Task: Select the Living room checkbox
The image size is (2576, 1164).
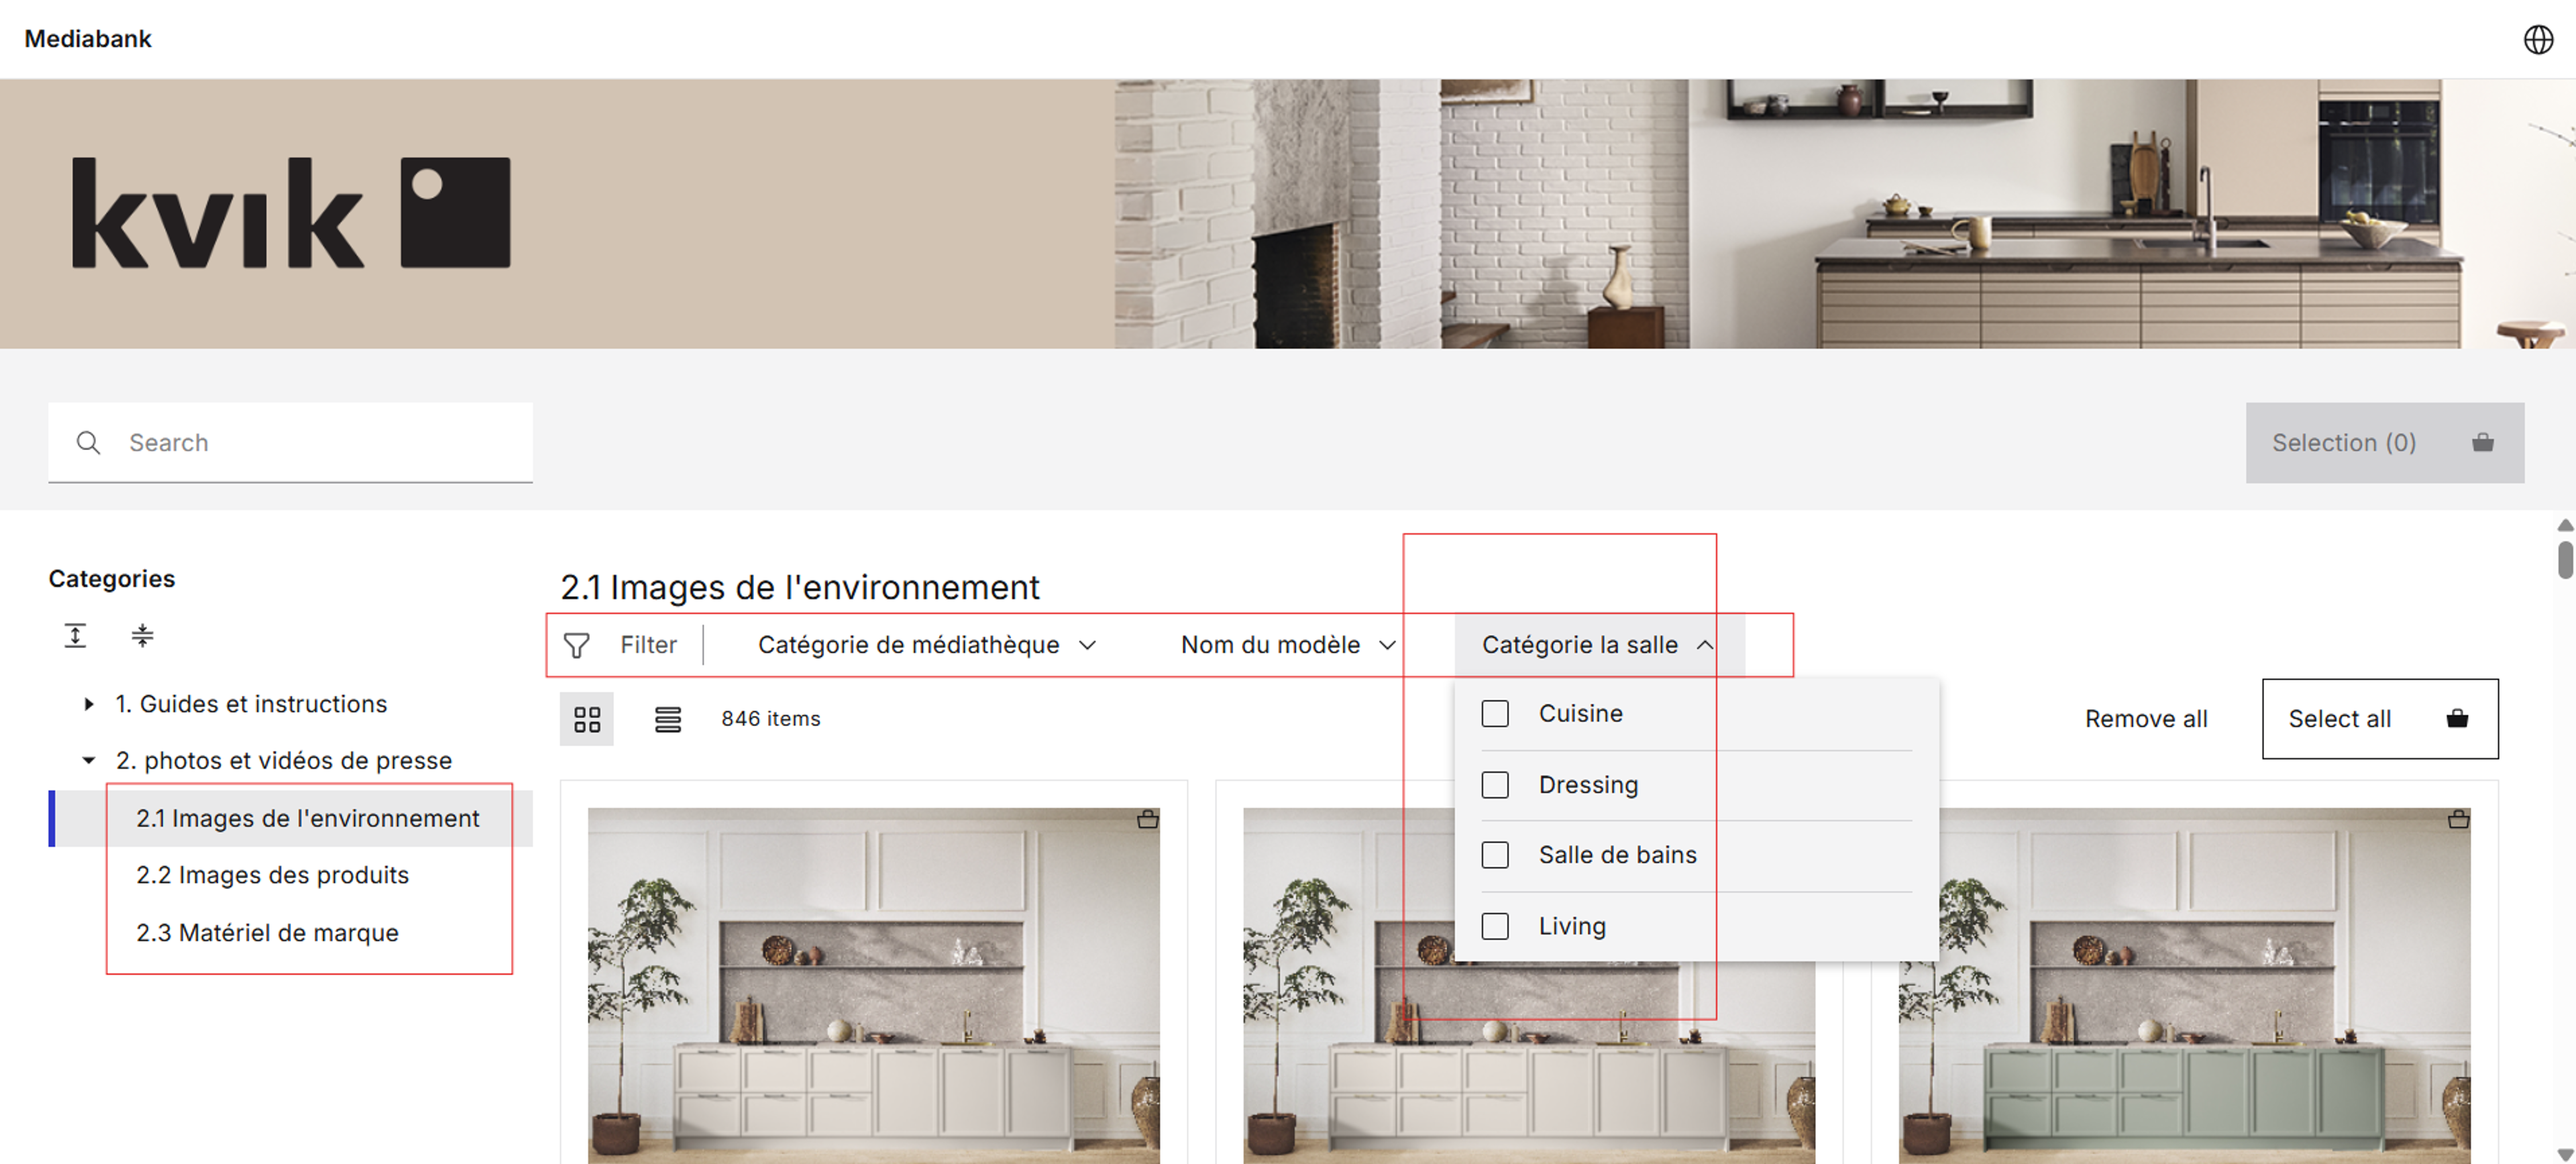Action: pyautogui.click(x=1495, y=926)
